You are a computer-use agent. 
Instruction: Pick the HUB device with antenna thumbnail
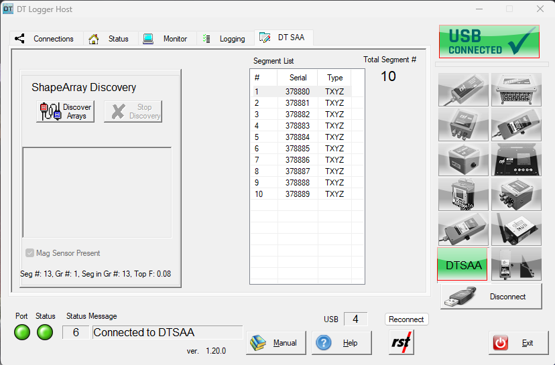click(516, 229)
